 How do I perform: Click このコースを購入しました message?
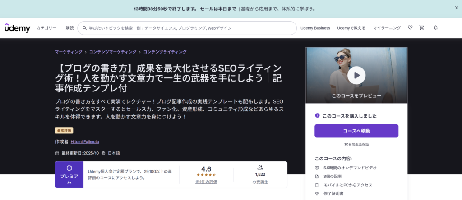click(350, 116)
